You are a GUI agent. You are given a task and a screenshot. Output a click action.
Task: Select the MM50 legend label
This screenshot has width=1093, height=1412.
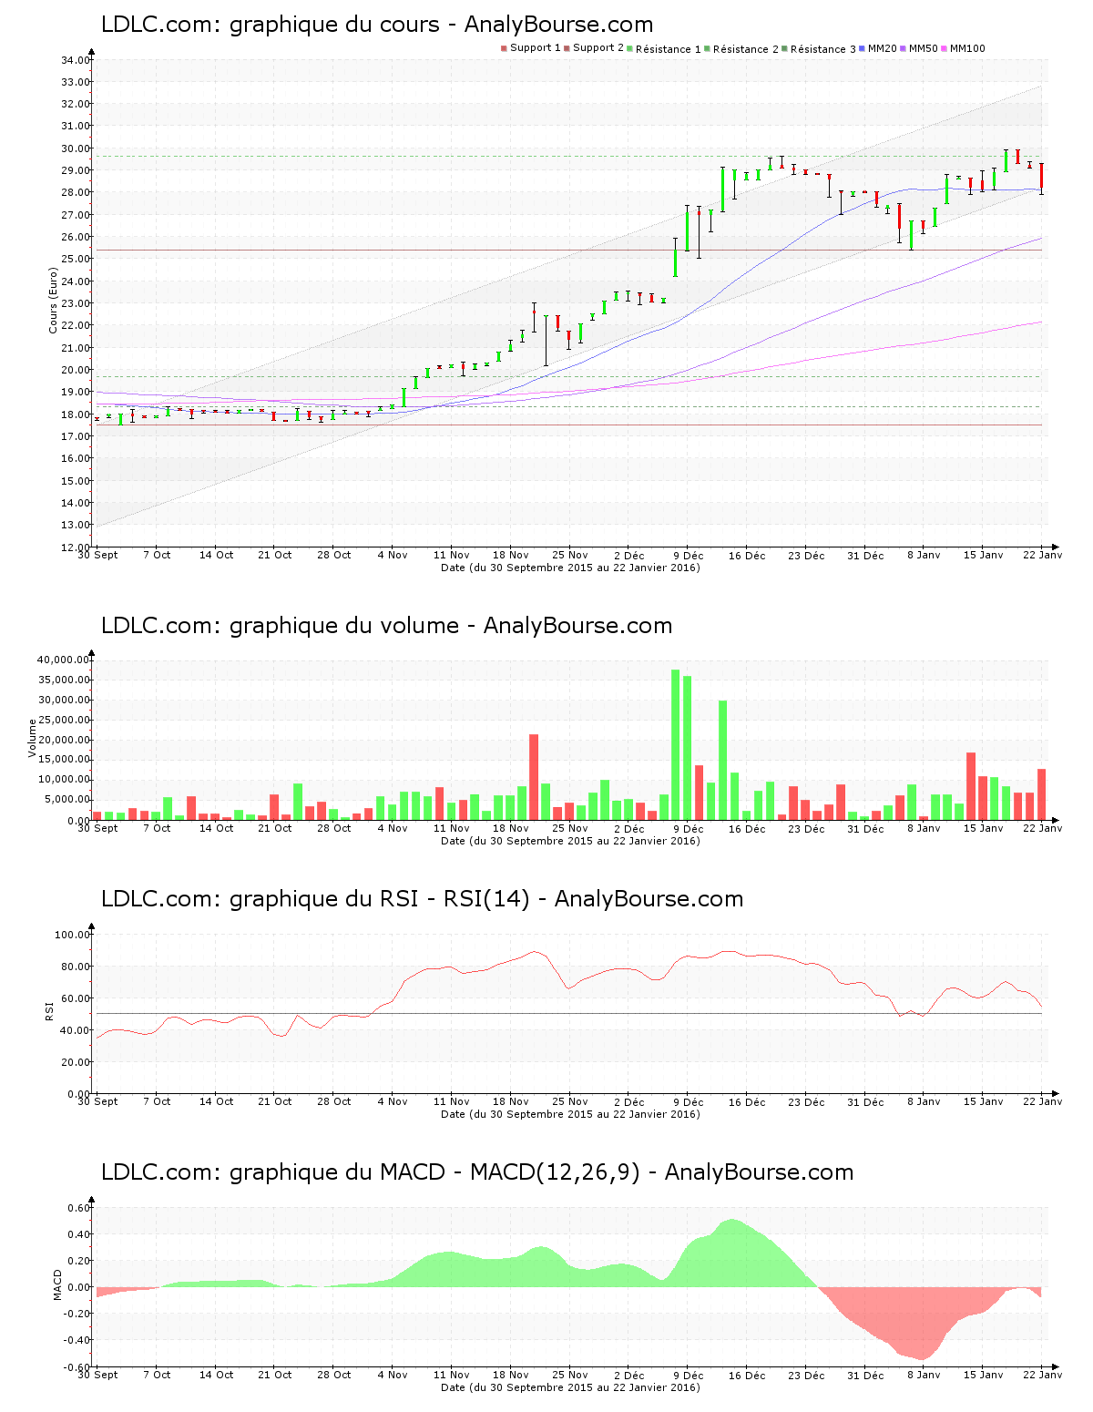(923, 48)
